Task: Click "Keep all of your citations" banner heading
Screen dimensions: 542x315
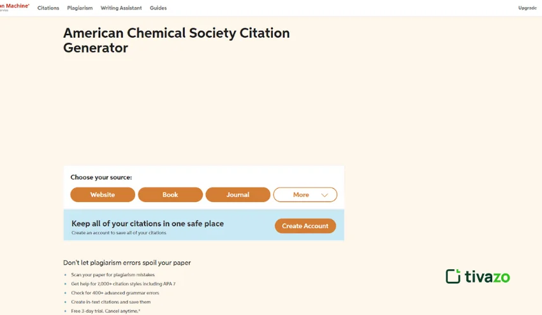Action: point(147,223)
